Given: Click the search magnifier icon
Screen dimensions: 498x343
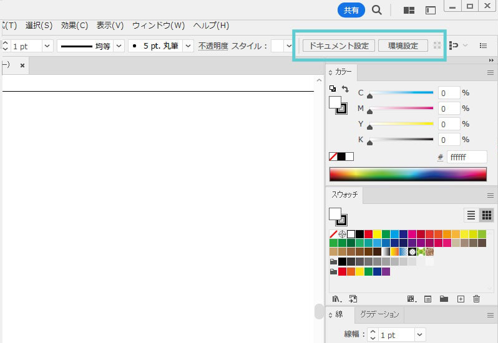Looking at the screenshot, I should [x=377, y=10].
